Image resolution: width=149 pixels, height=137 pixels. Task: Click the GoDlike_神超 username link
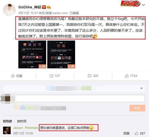point(30,7)
